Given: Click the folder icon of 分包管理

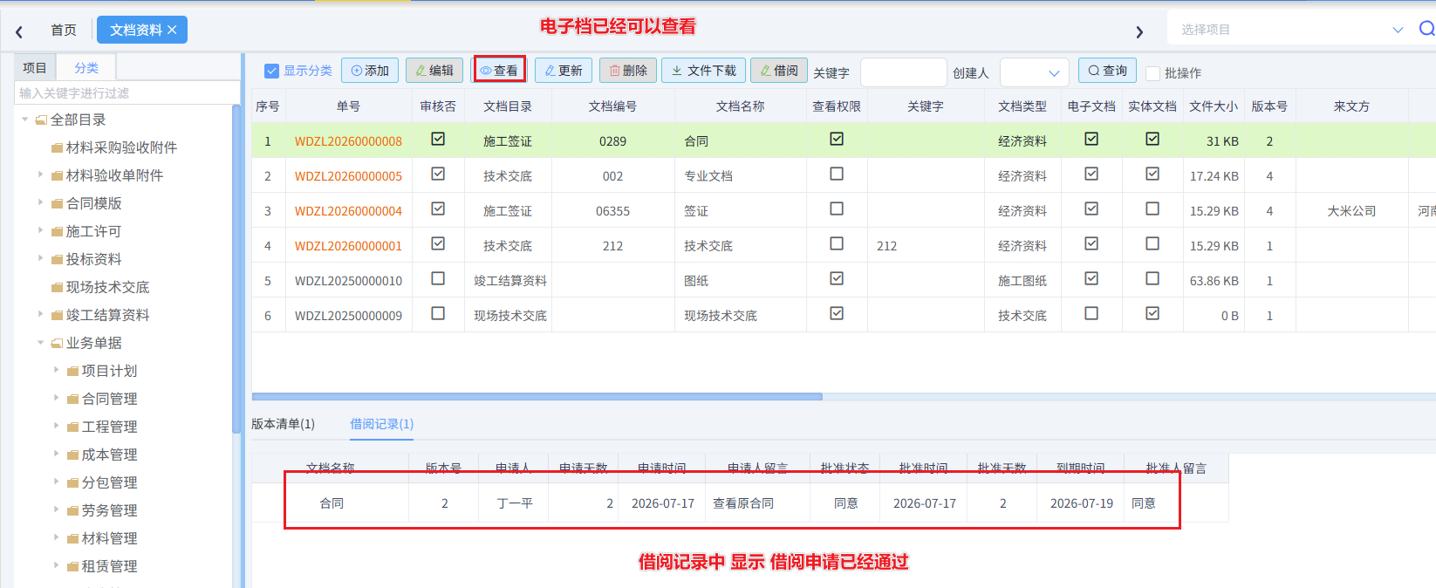Looking at the screenshot, I should point(72,482).
